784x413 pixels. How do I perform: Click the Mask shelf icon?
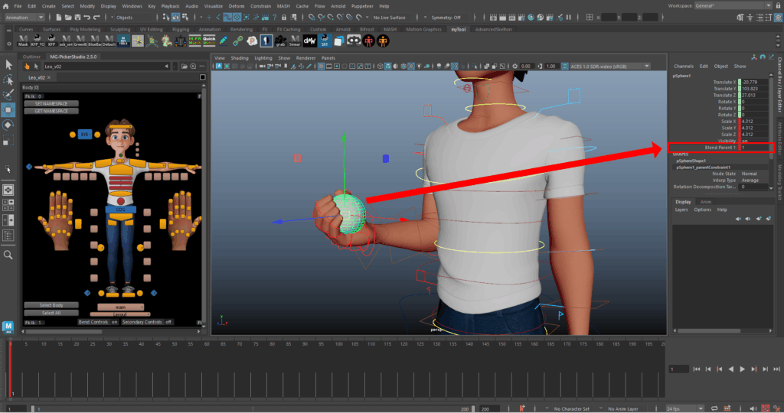tap(22, 41)
